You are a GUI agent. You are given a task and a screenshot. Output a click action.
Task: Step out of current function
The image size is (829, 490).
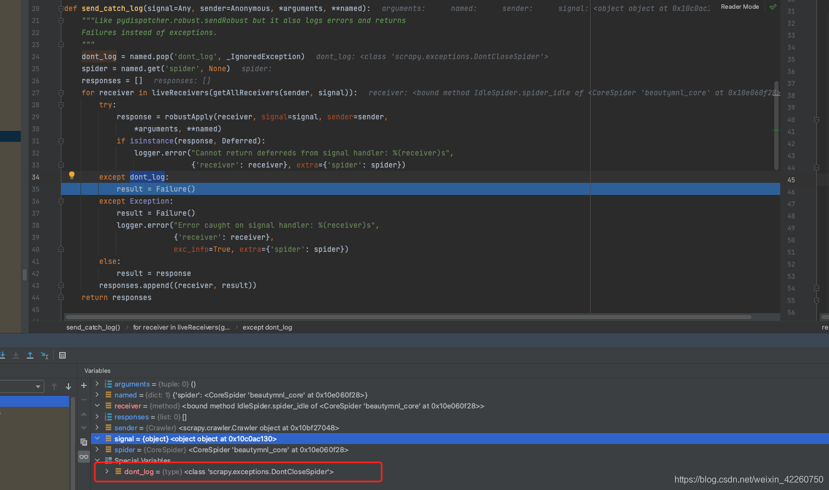click(x=30, y=355)
